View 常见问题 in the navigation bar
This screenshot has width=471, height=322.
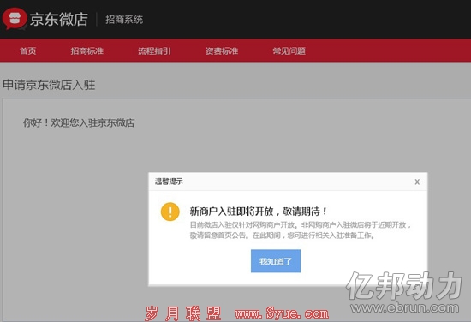(x=289, y=51)
